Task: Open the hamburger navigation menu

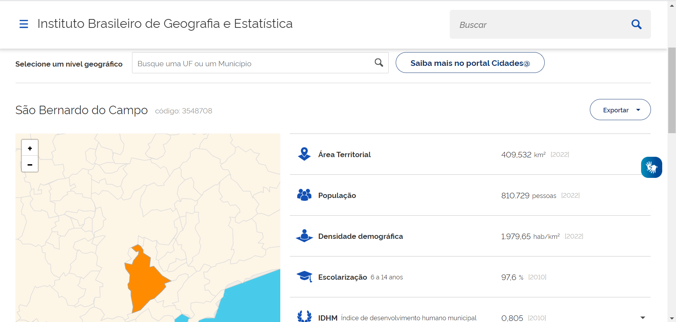Action: pos(24,24)
